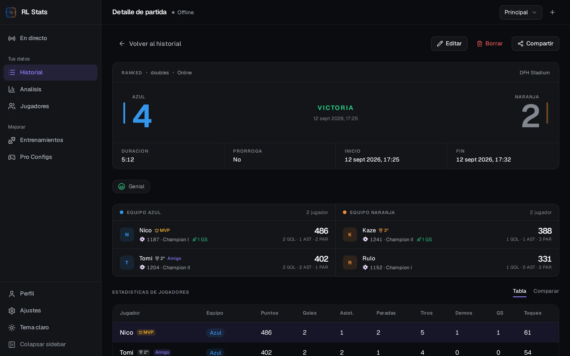Click Tomi's Amigo tag in the team card
This screenshot has height=356, width=570.
coord(174,259)
